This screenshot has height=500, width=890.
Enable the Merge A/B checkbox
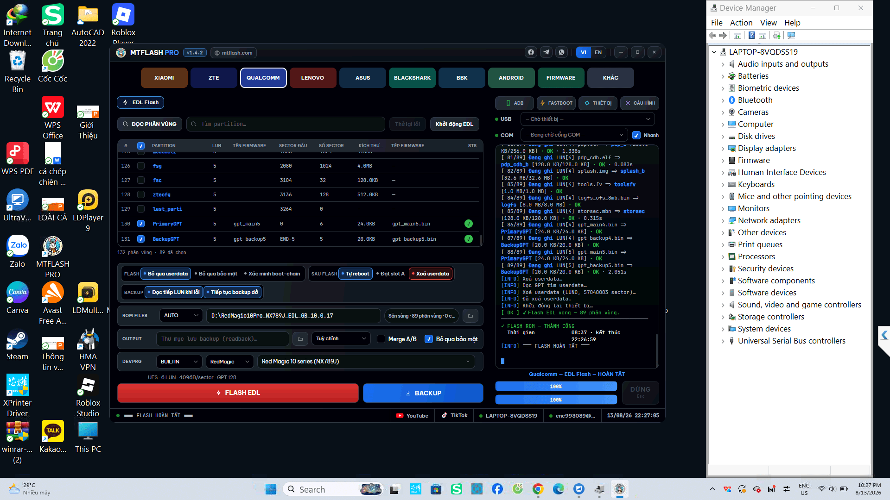click(381, 339)
